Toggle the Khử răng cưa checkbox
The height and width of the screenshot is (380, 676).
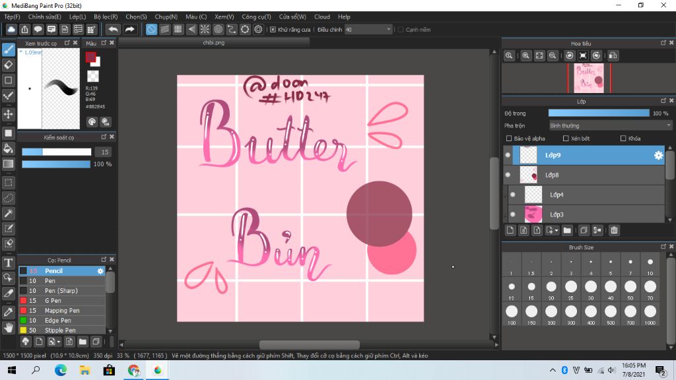click(273, 30)
